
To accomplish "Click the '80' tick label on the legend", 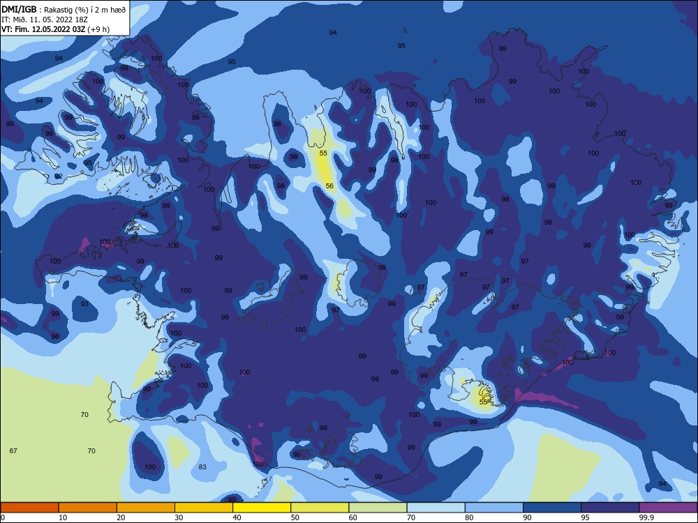I will click(469, 517).
